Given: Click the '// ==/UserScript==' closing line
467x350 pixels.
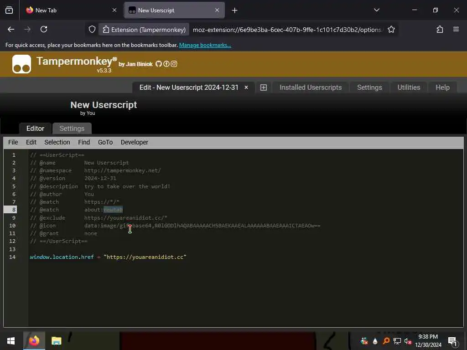Looking at the screenshot, I should (59, 242).
